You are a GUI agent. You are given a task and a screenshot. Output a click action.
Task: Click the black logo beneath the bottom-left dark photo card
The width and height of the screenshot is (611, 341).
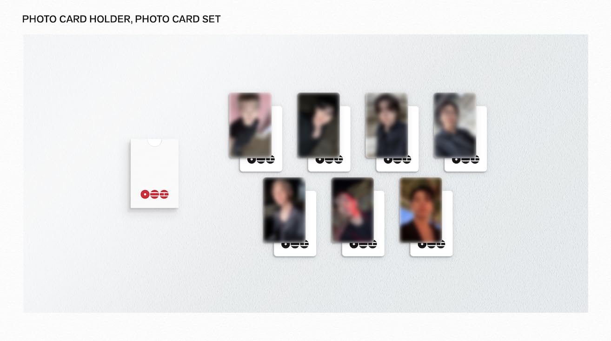[295, 244]
